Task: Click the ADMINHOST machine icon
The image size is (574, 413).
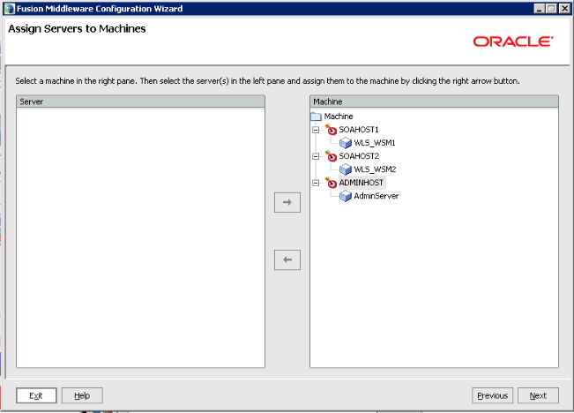Action: click(331, 183)
